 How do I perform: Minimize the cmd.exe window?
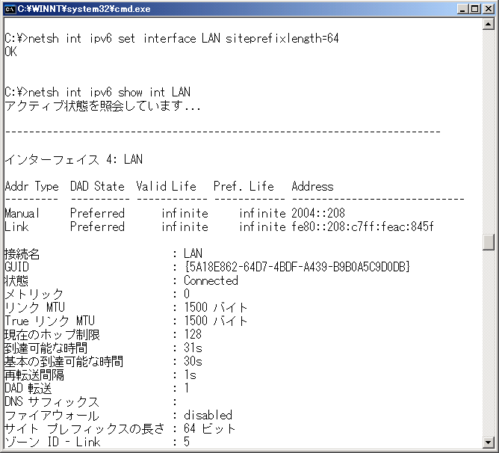click(462, 9)
